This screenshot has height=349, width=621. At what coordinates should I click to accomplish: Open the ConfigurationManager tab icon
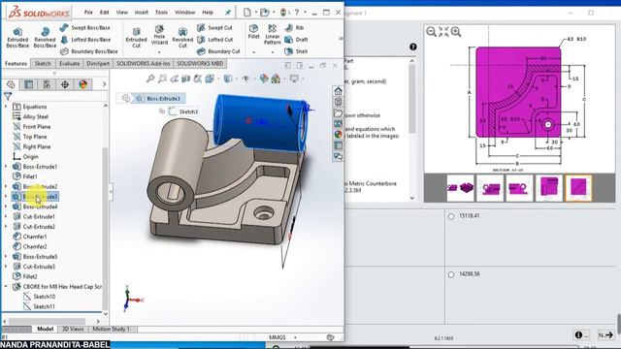(x=47, y=84)
